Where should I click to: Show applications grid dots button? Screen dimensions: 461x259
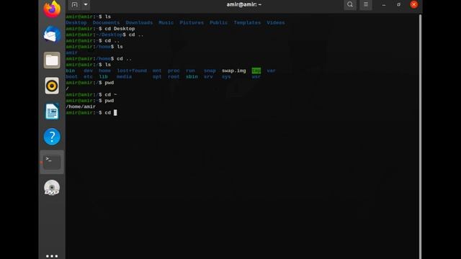click(x=52, y=256)
